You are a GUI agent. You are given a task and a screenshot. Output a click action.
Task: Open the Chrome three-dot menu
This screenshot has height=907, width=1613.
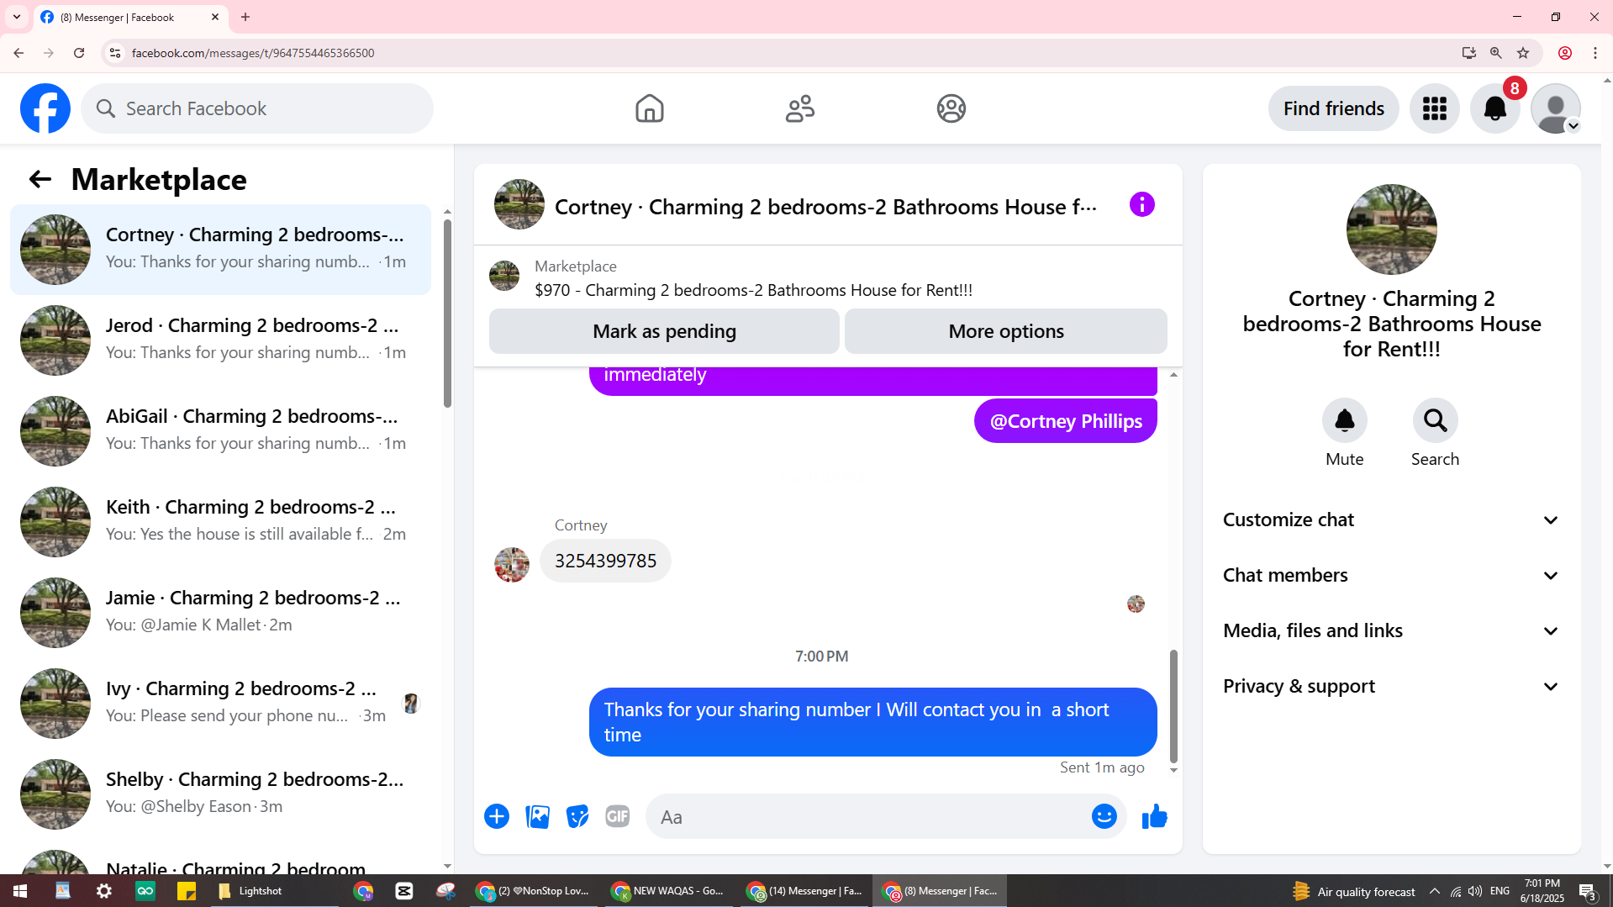pos(1595,53)
